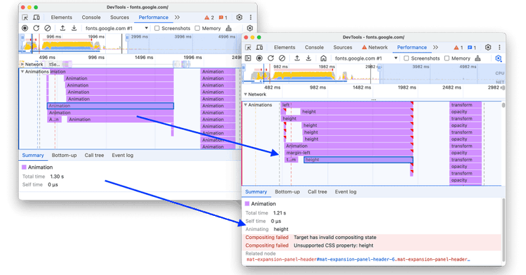526x275 pixels.
Task: Select highlighted Animation bar in left window
Action: 110,106
